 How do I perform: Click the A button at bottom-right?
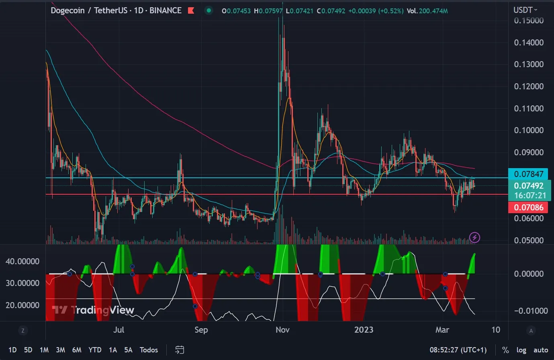click(531, 331)
